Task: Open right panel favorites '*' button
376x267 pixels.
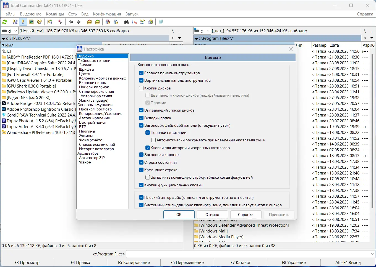Action: tap(365, 38)
